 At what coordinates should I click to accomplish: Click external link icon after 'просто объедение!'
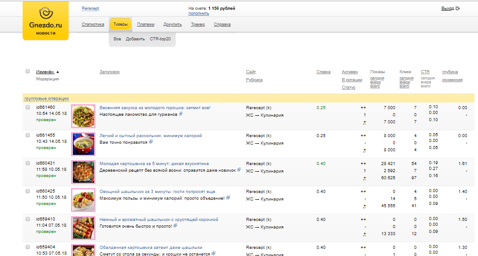pyautogui.click(x=228, y=198)
